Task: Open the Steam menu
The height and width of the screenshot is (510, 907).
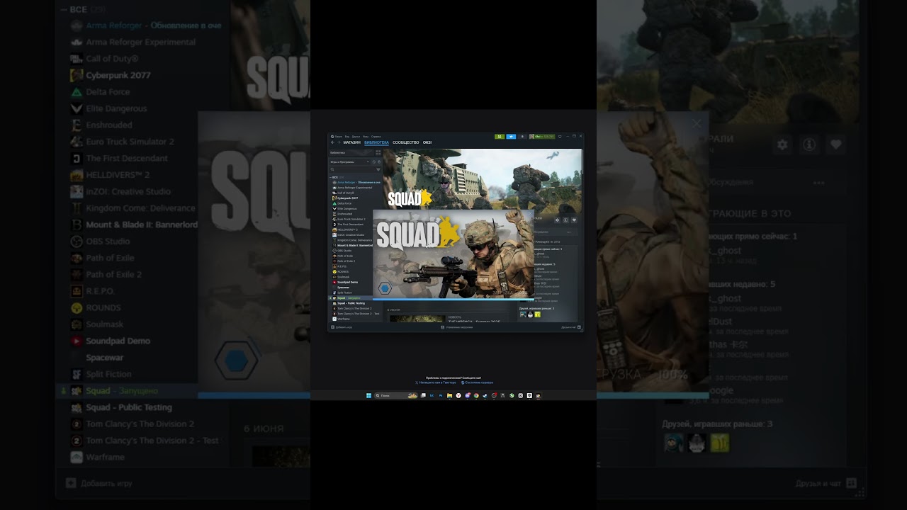Action: pyautogui.click(x=339, y=136)
